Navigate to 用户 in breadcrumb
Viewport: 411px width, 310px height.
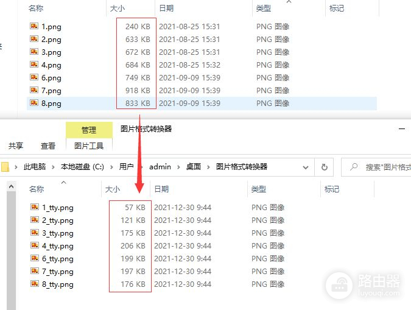point(126,167)
